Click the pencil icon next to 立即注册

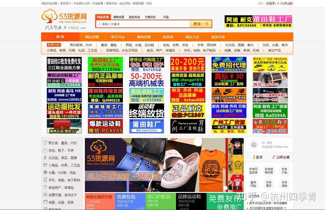click(274, 157)
